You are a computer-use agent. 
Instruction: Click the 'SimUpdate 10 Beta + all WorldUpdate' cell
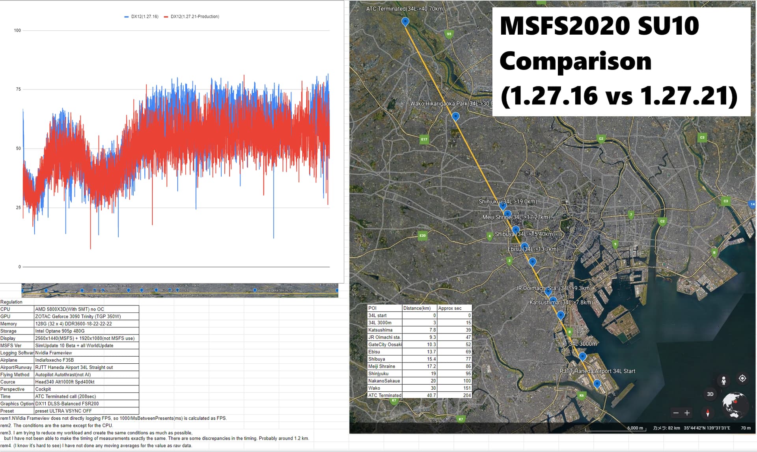(x=87, y=346)
